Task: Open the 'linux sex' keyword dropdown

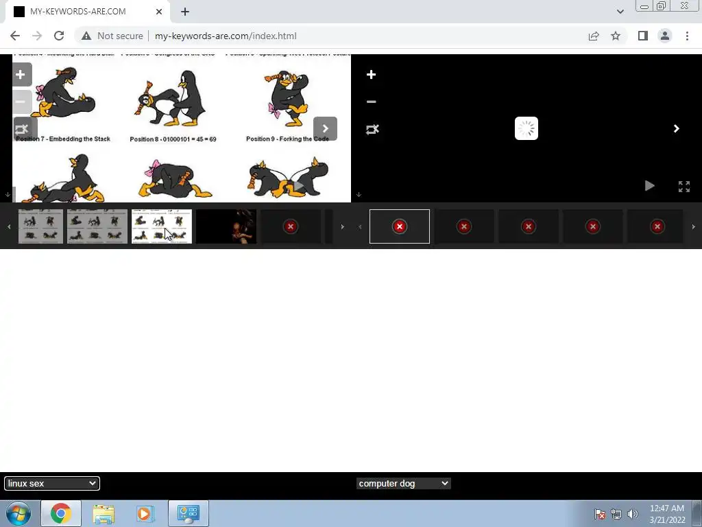Action: click(x=52, y=484)
